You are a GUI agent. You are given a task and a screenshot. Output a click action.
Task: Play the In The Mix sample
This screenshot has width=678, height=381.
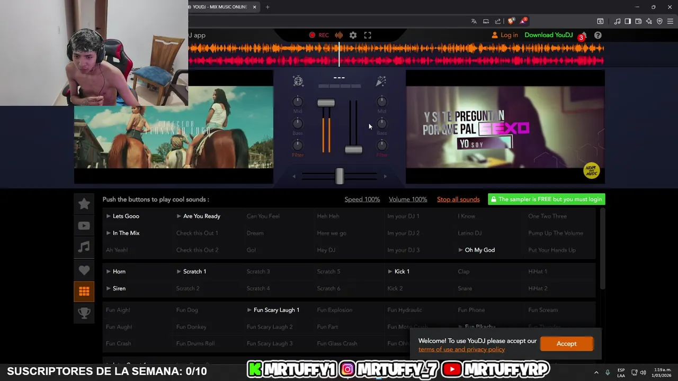point(123,233)
